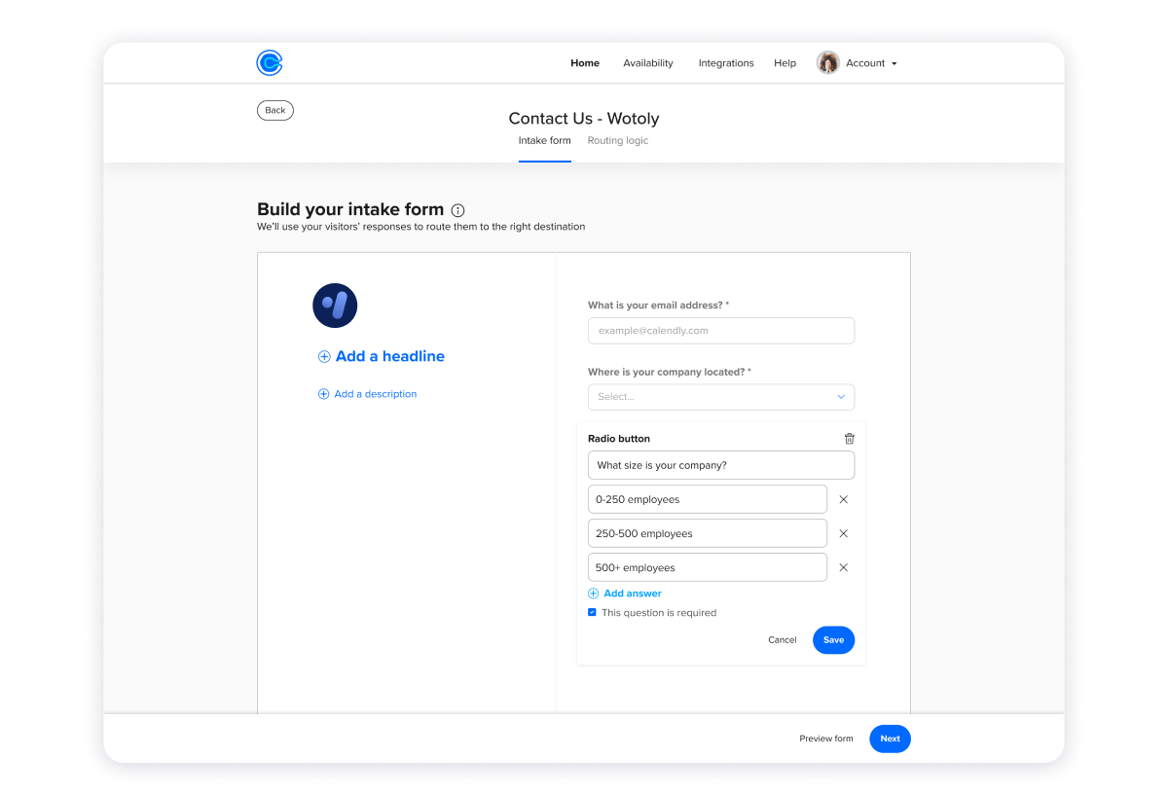Click the Back button
Image resolution: width=1168 pixels, height=795 pixels.
pyautogui.click(x=275, y=110)
